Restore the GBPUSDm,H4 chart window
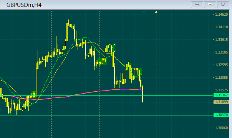The image size is (232, 138). 210,5
